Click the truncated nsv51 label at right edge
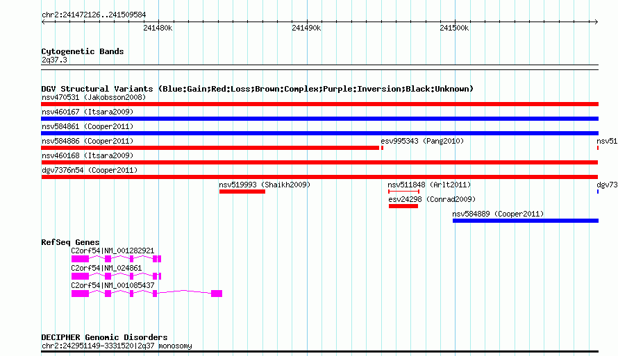618x356 pixels. pyautogui.click(x=607, y=141)
